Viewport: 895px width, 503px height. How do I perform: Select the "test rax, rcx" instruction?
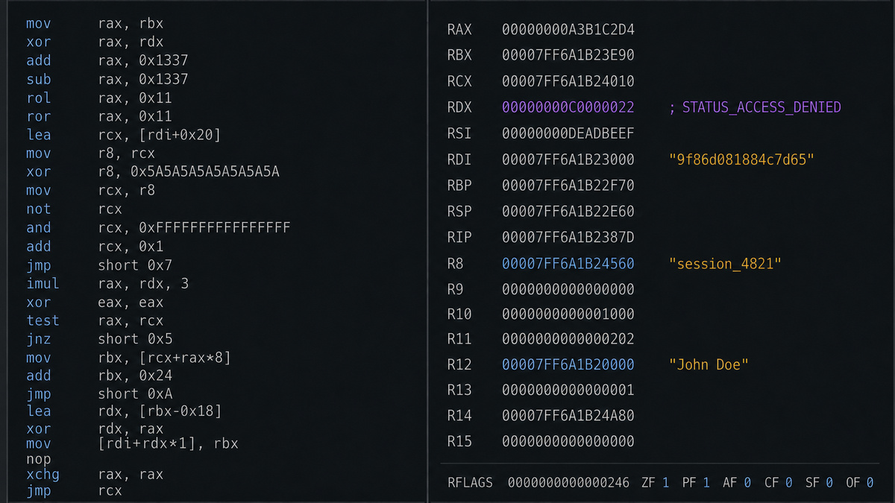point(95,320)
